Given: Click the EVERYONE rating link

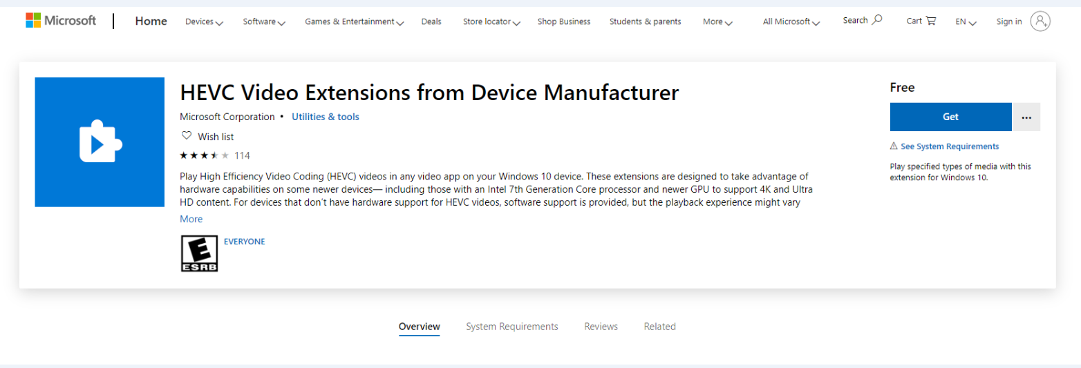Looking at the screenshot, I should point(245,242).
